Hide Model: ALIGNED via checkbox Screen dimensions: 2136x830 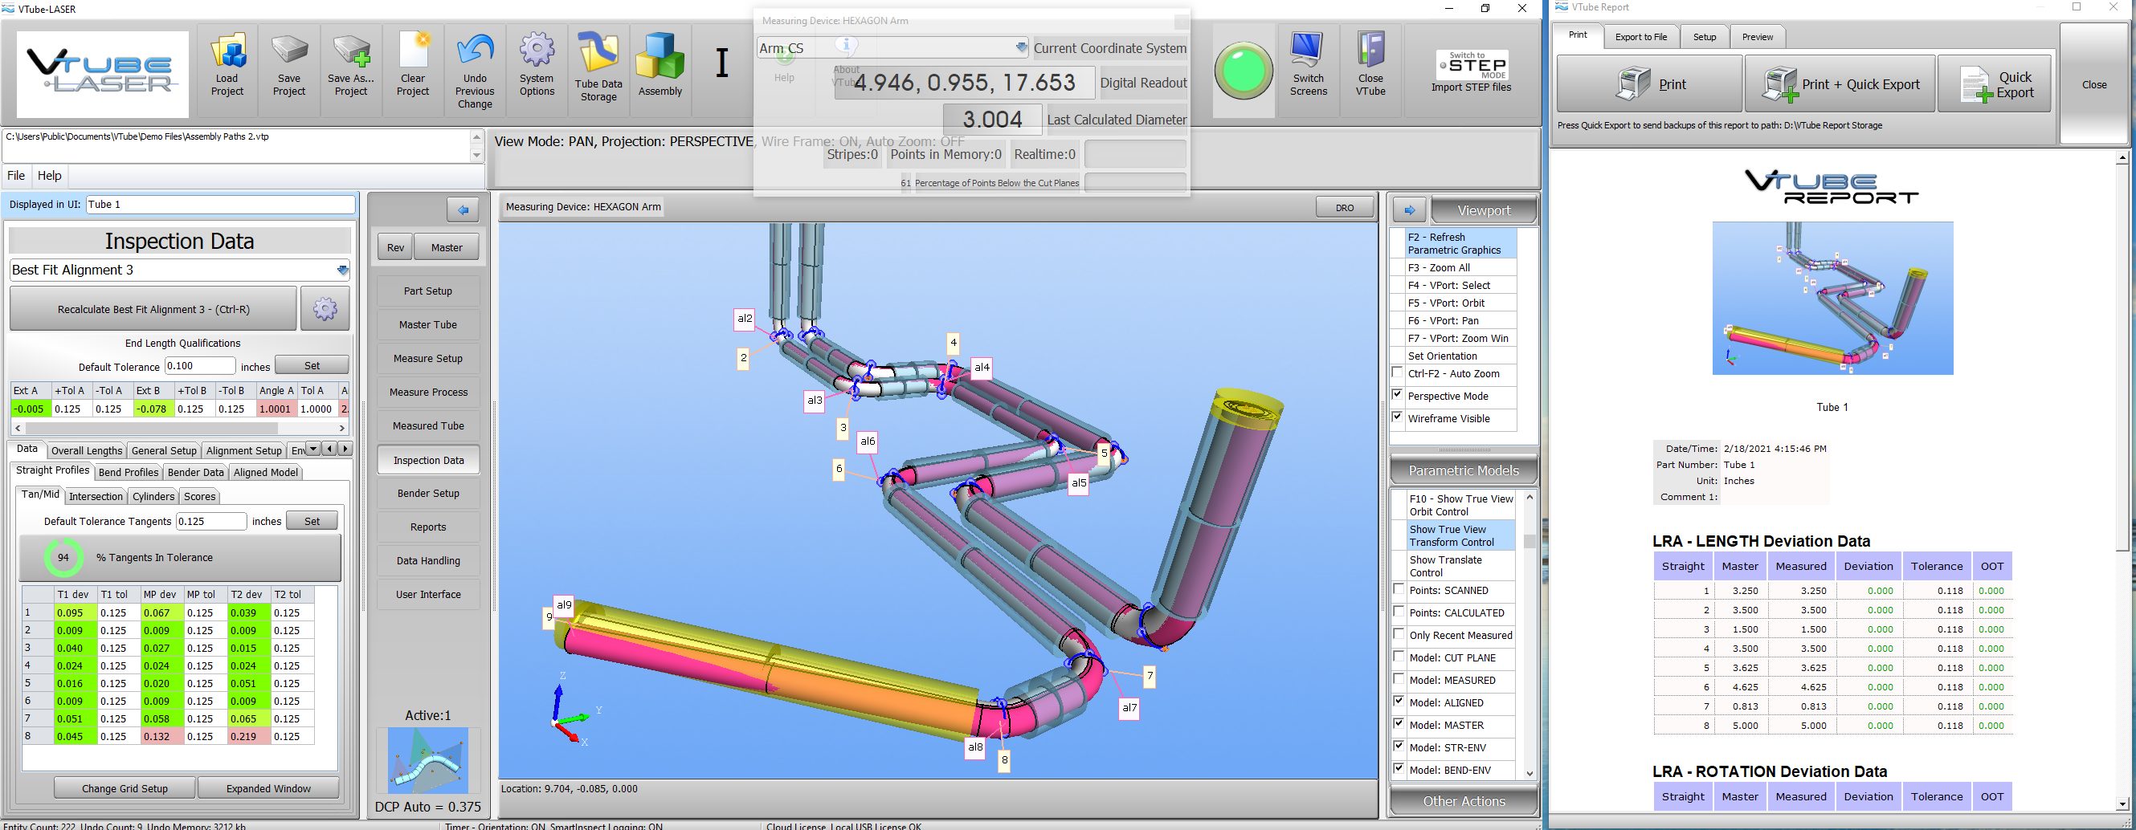[x=1399, y=701]
